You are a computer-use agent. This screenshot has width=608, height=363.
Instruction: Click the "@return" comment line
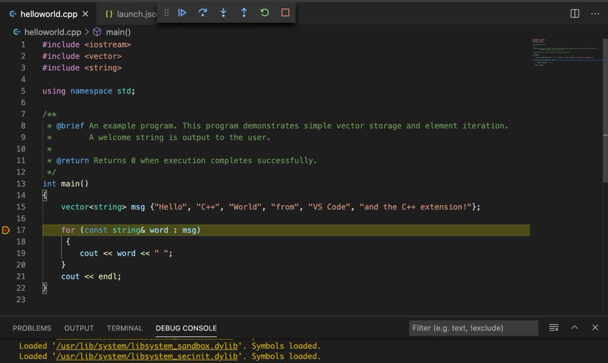(182, 161)
